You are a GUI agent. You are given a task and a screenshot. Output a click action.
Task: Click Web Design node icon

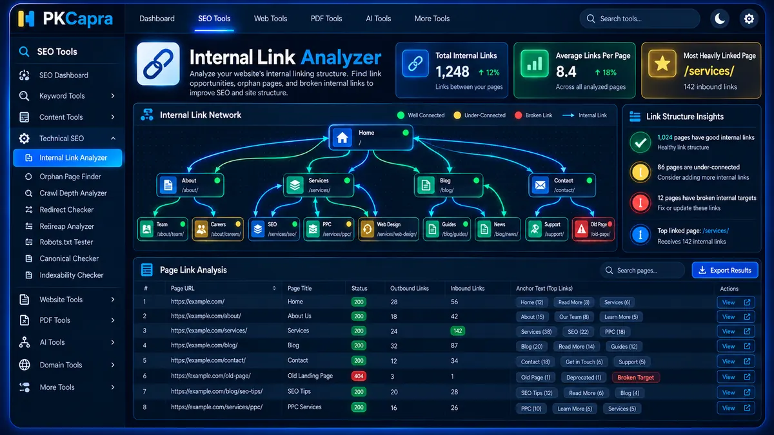click(367, 229)
